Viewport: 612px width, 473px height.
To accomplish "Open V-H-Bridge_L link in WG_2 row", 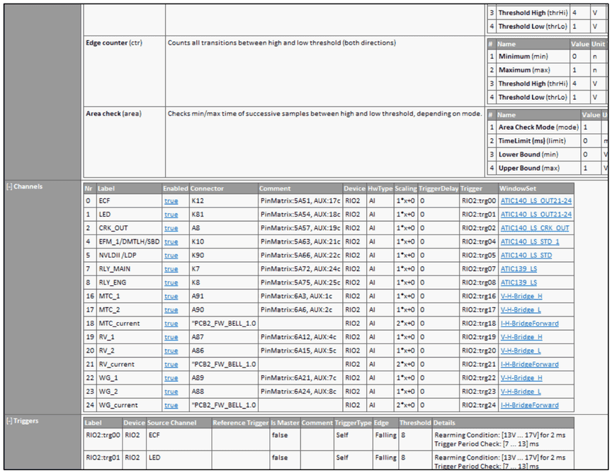I will coord(521,392).
